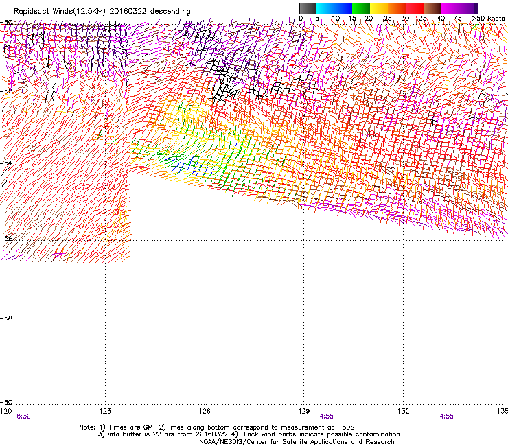This screenshot has width=508, height=446.
Task: Click the 'Note: 1) Times are GMT' line
Action: click(217, 427)
